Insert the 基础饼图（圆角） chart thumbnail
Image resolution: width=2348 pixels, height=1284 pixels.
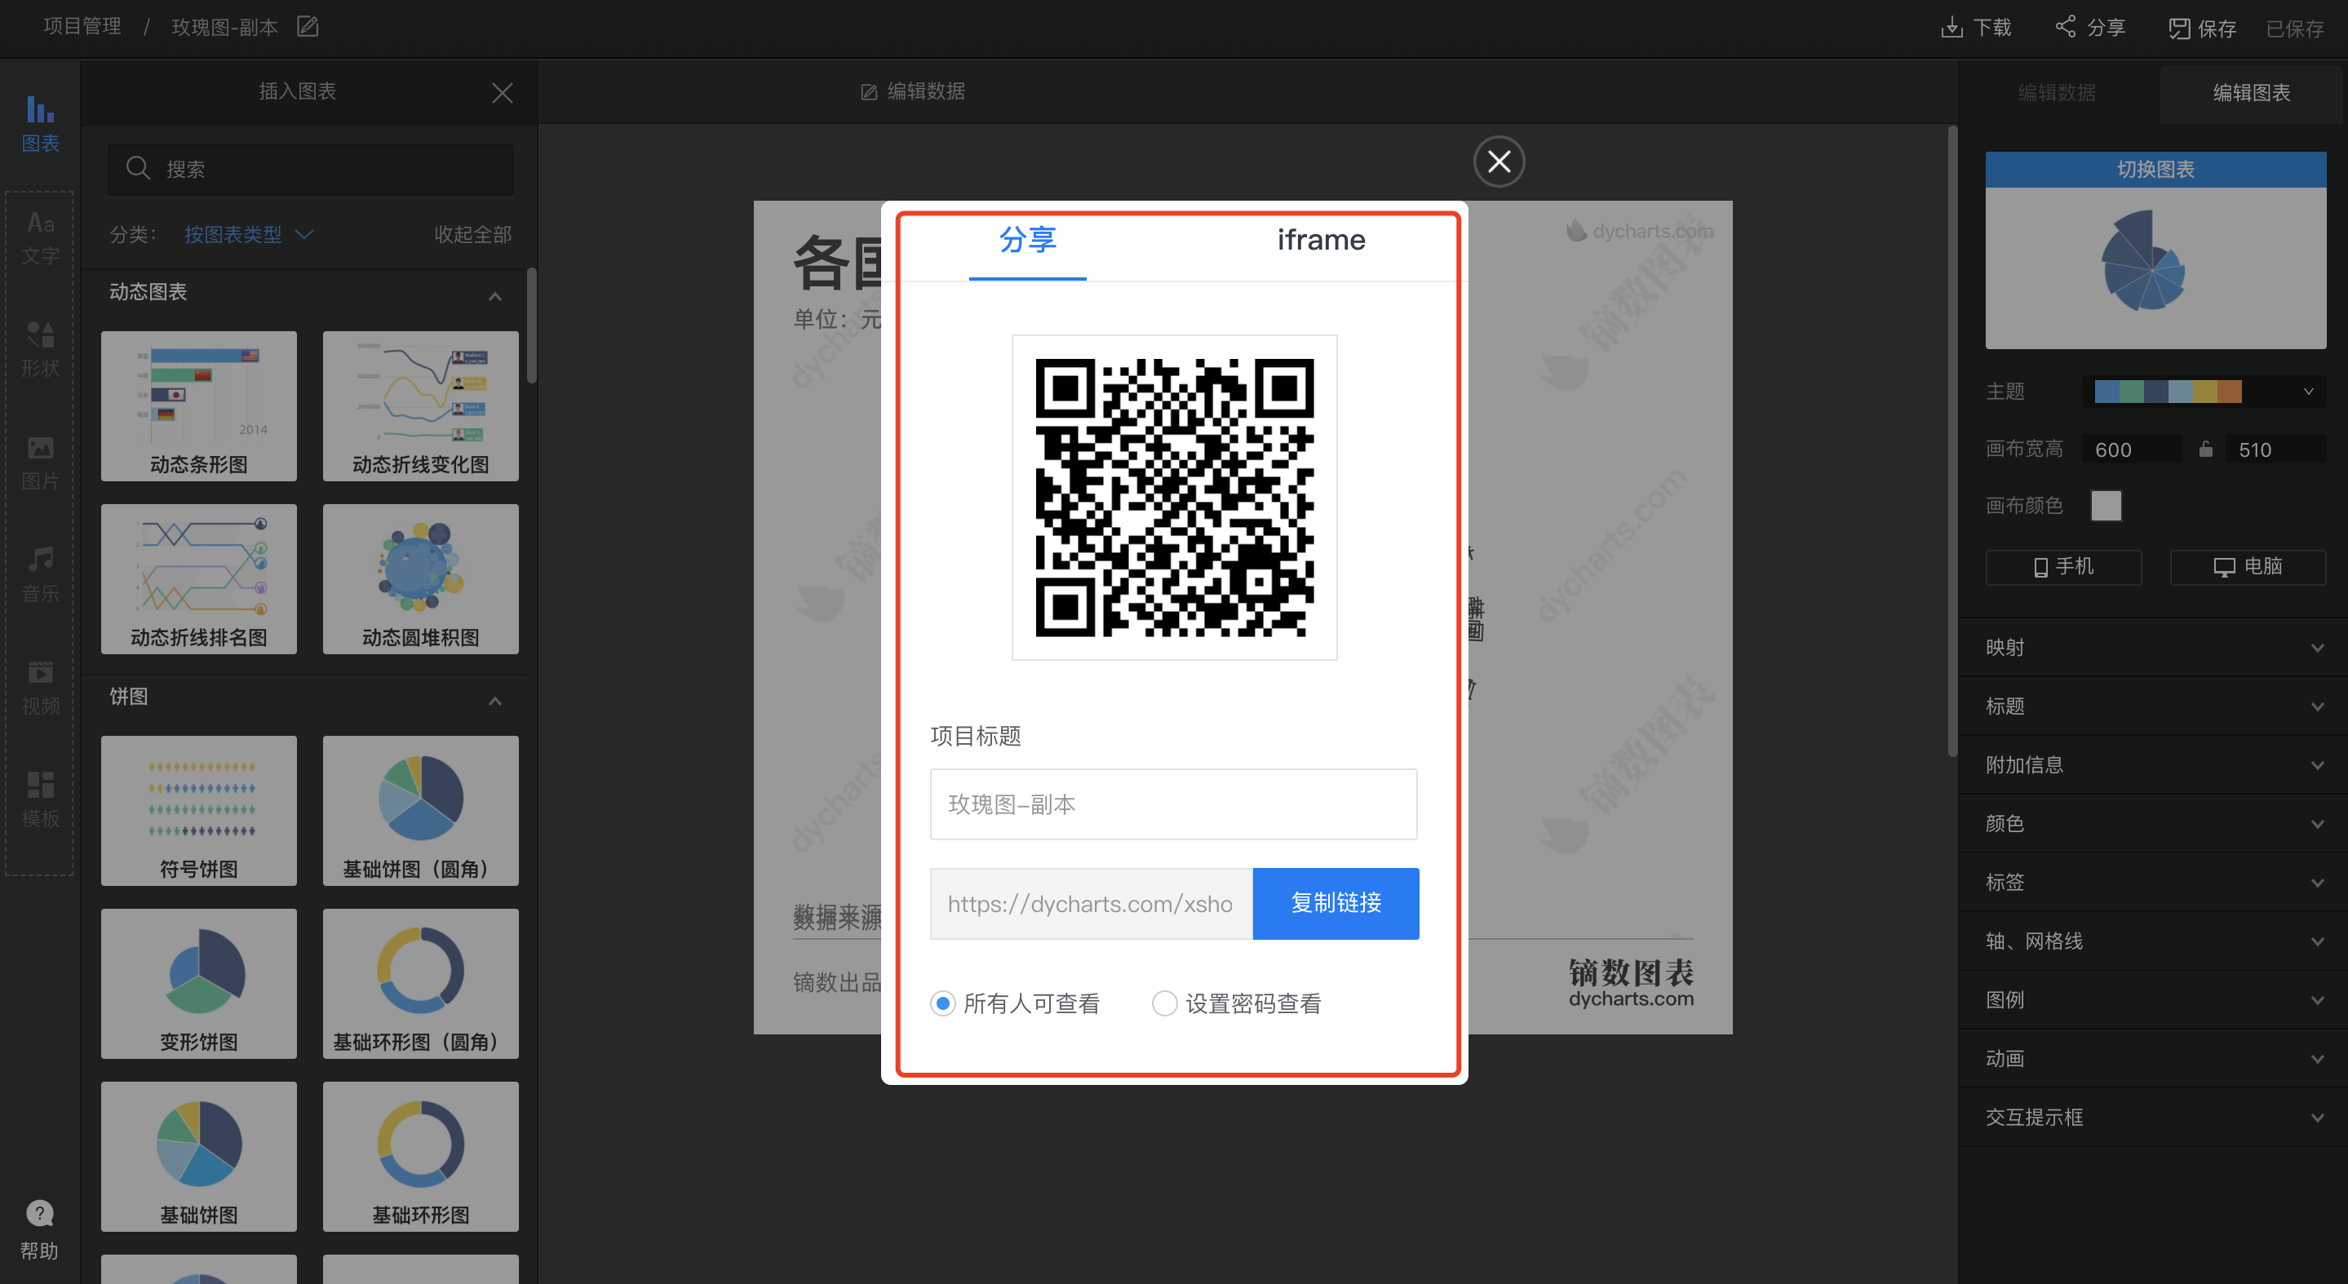420,810
